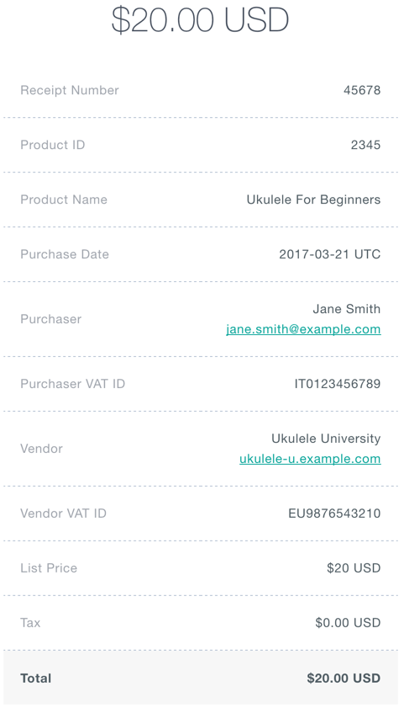
Task: Open the jane.smith@example.com email link
Action: (303, 329)
